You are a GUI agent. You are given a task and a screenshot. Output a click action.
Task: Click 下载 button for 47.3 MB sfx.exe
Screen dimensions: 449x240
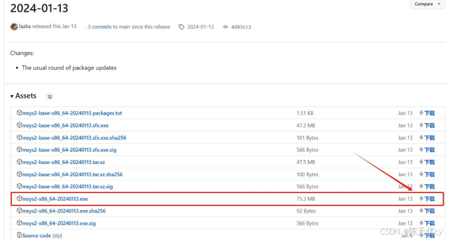[427, 125]
